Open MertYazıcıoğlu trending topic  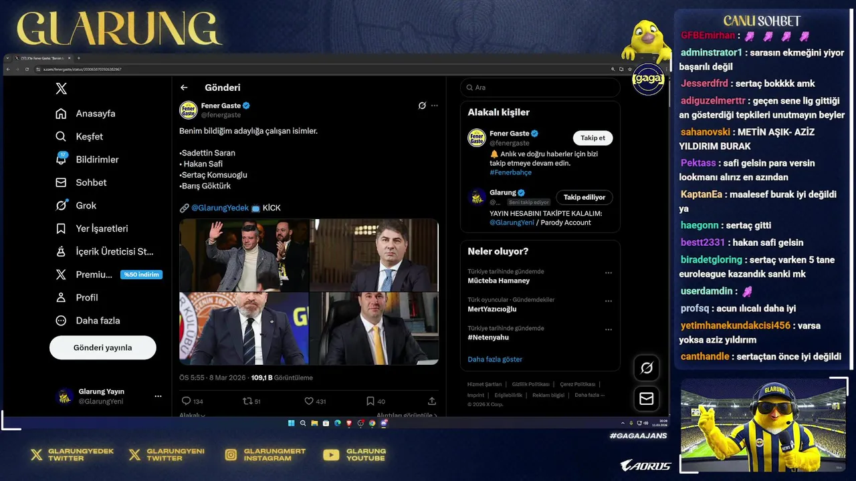pos(492,309)
